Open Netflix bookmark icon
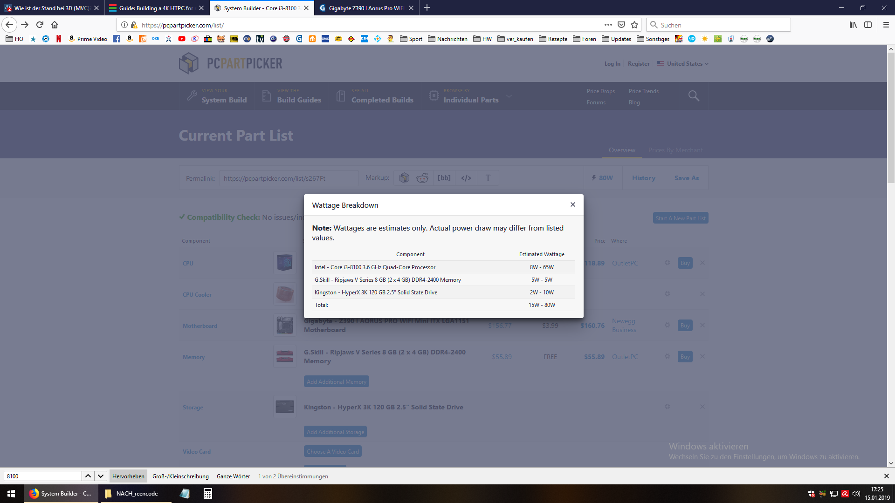The image size is (895, 503). coord(59,39)
